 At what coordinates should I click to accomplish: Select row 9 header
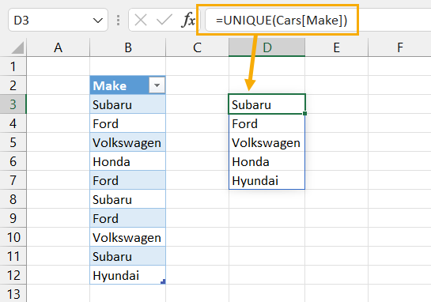(13, 218)
